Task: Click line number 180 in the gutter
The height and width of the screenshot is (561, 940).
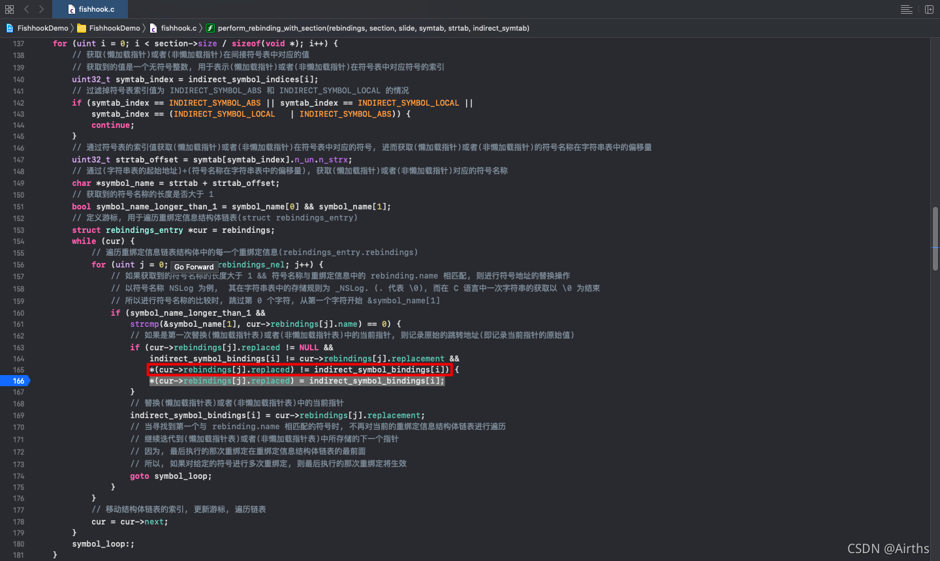Action: tap(18, 544)
